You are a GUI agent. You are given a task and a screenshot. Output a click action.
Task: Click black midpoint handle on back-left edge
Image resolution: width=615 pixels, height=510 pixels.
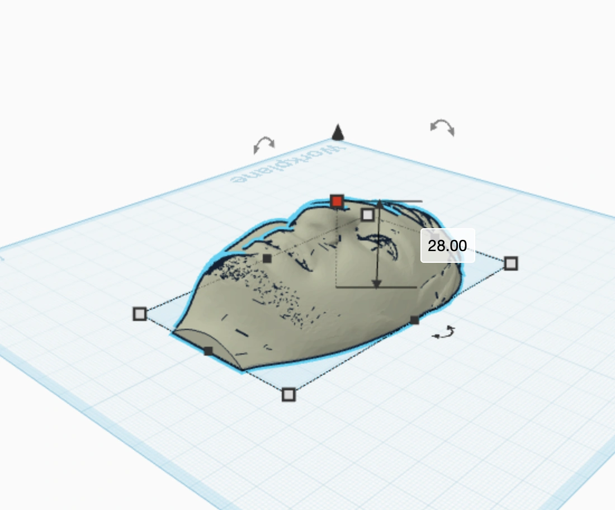267,258
